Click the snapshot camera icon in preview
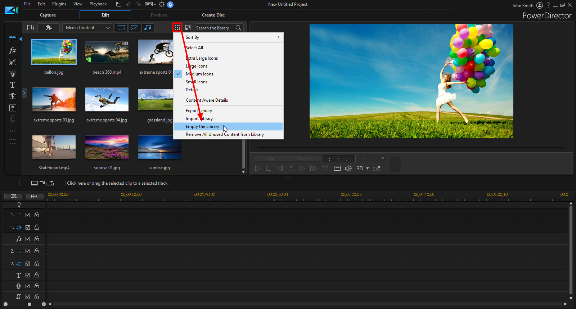The height and width of the screenshot is (309, 576). coord(325,169)
